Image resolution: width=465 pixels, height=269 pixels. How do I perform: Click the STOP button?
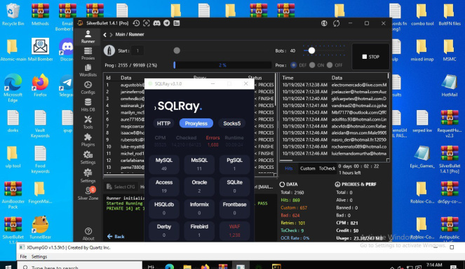point(371,57)
